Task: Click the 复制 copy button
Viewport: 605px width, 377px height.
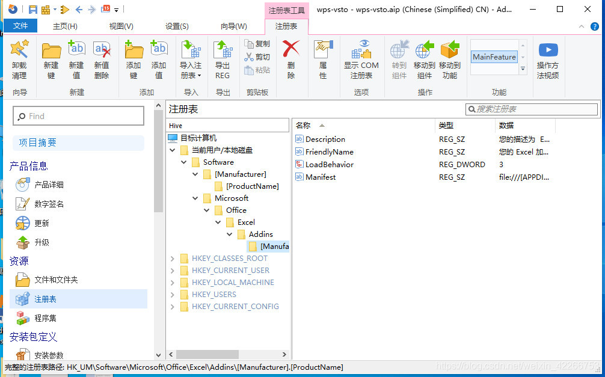Action: click(x=257, y=44)
